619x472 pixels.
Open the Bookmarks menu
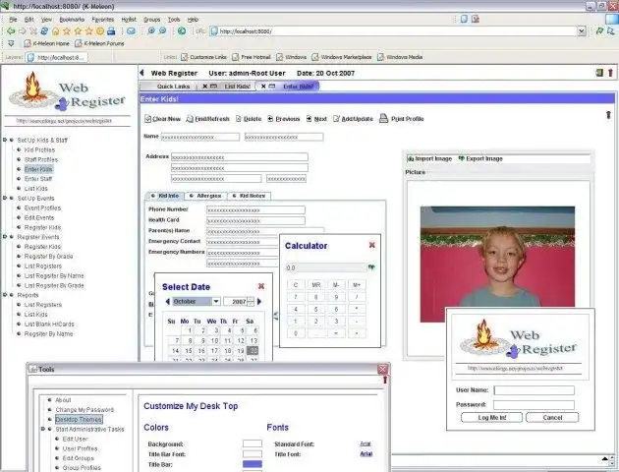[72, 20]
